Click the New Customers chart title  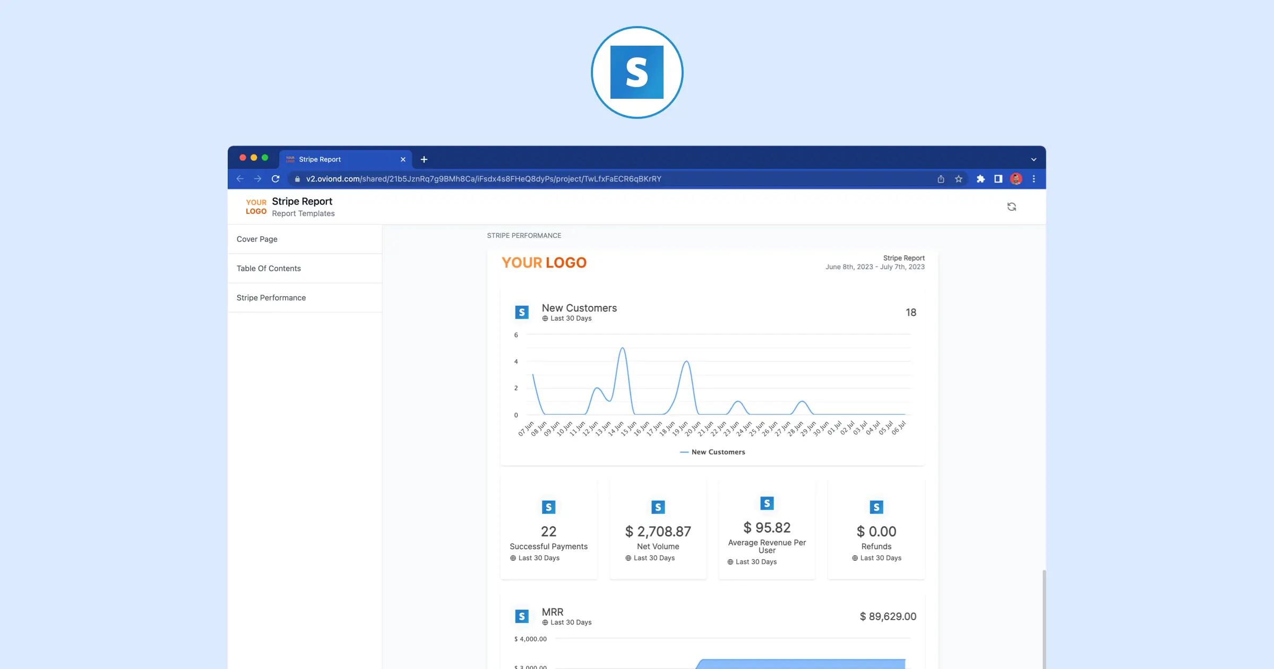579,308
